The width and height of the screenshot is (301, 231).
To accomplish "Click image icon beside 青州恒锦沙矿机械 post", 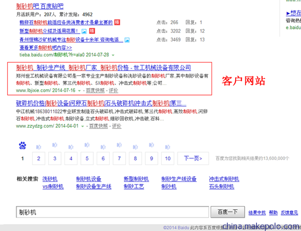I will (x=127, y=40).
